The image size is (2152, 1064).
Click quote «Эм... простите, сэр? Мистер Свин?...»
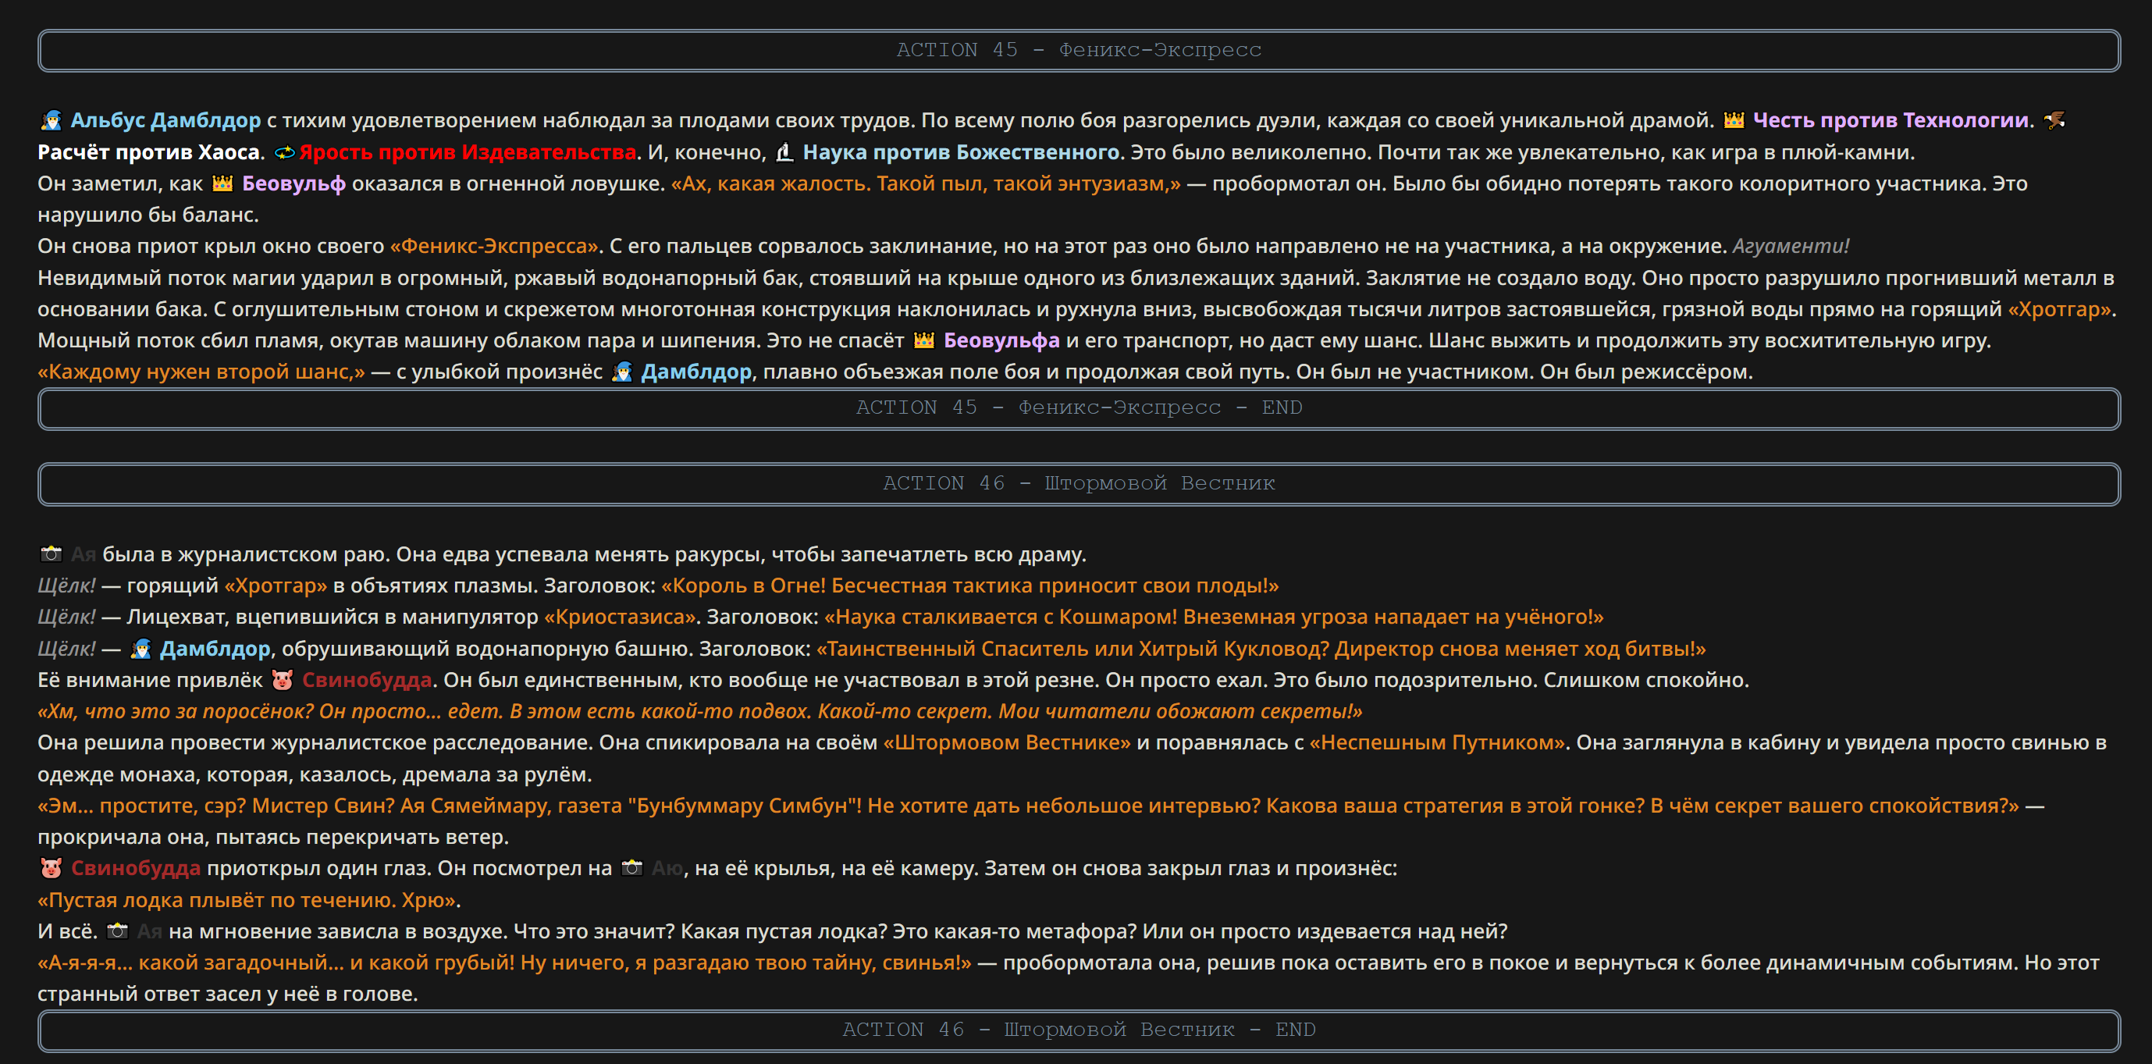pyautogui.click(x=1028, y=806)
